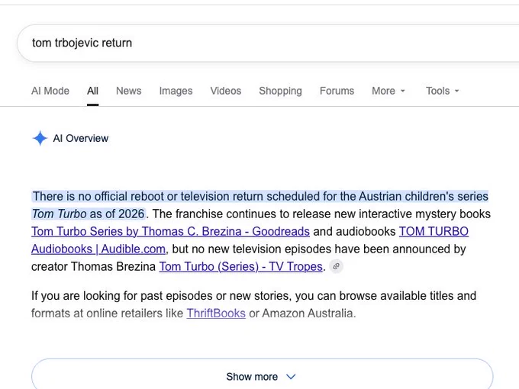The height and width of the screenshot is (389, 519).
Task: Open the News tab
Action: click(129, 91)
